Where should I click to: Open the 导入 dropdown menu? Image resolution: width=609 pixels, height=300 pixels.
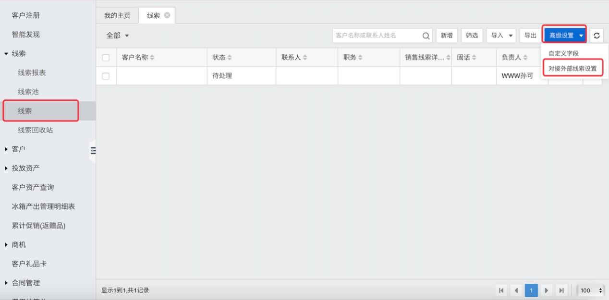[501, 36]
